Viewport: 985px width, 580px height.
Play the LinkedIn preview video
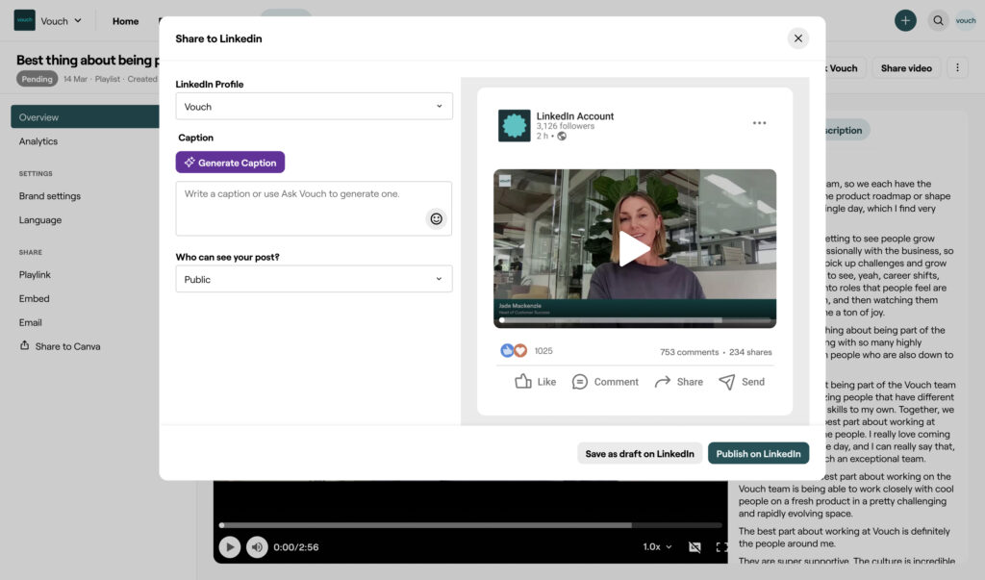pyautogui.click(x=635, y=249)
